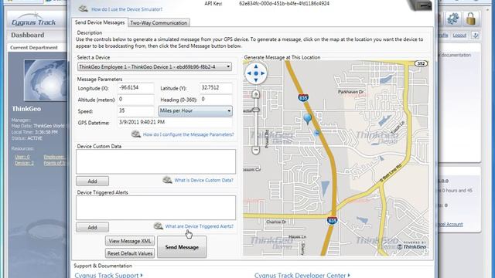
Task: Edit the Altitude meters field
Action: [136, 100]
